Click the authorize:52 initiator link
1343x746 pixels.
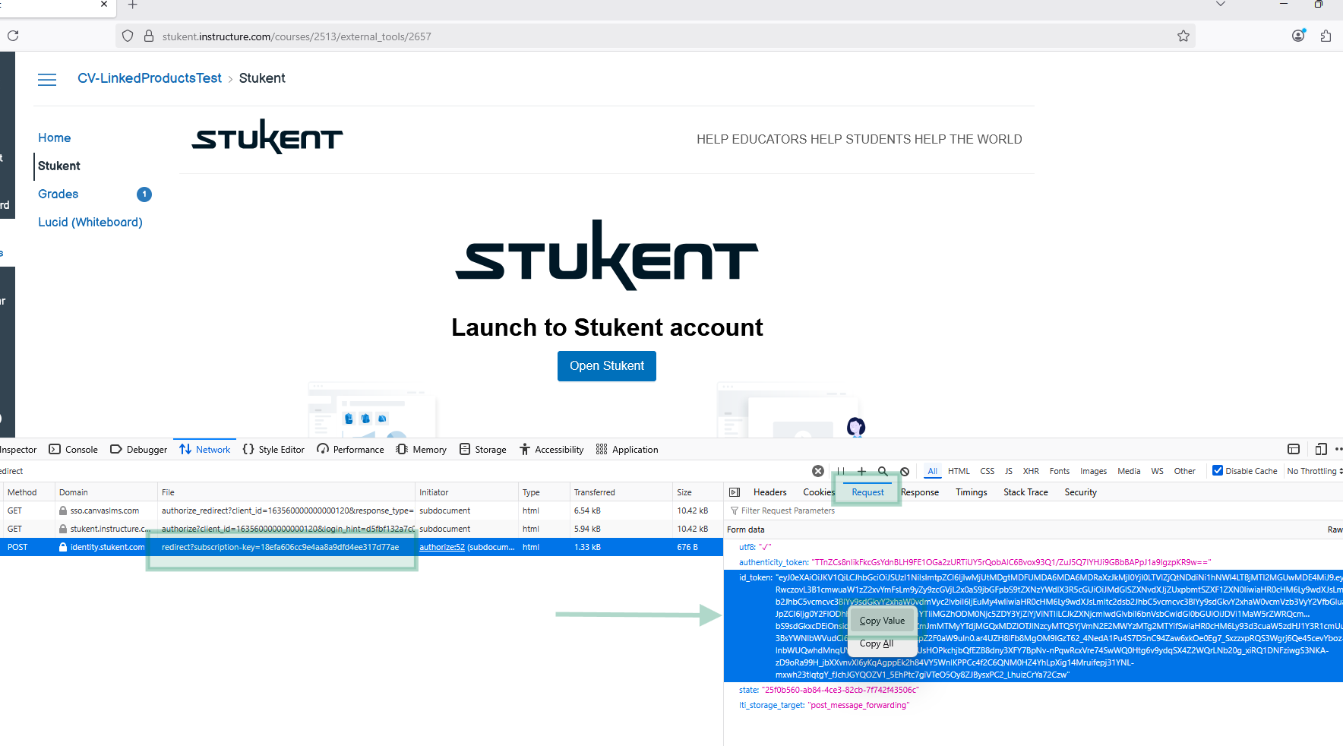coord(442,547)
